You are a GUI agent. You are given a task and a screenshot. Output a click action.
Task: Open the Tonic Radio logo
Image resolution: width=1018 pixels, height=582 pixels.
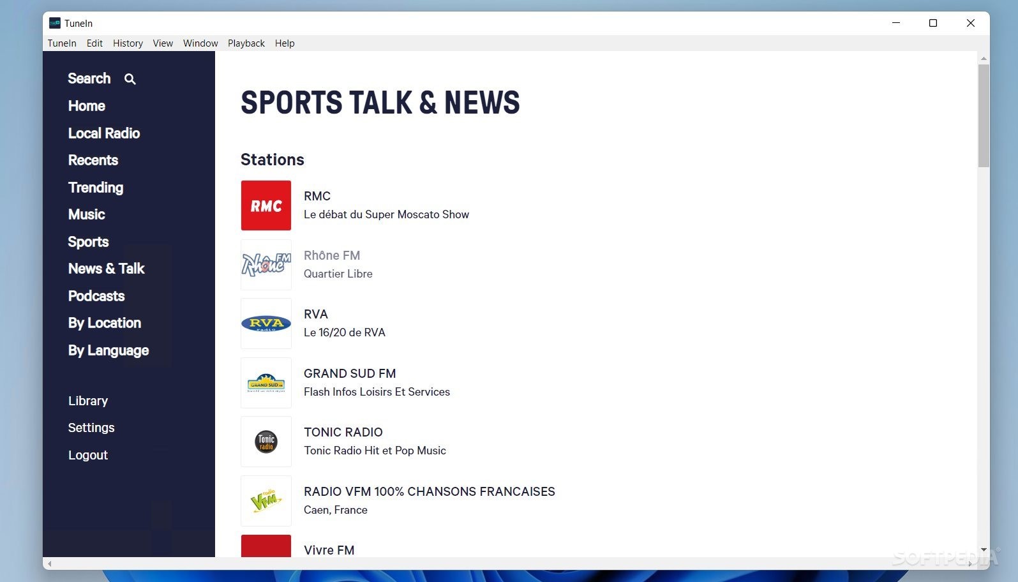click(x=266, y=442)
